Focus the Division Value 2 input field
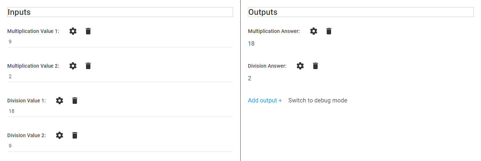This screenshot has width=481, height=161. [x=120, y=146]
